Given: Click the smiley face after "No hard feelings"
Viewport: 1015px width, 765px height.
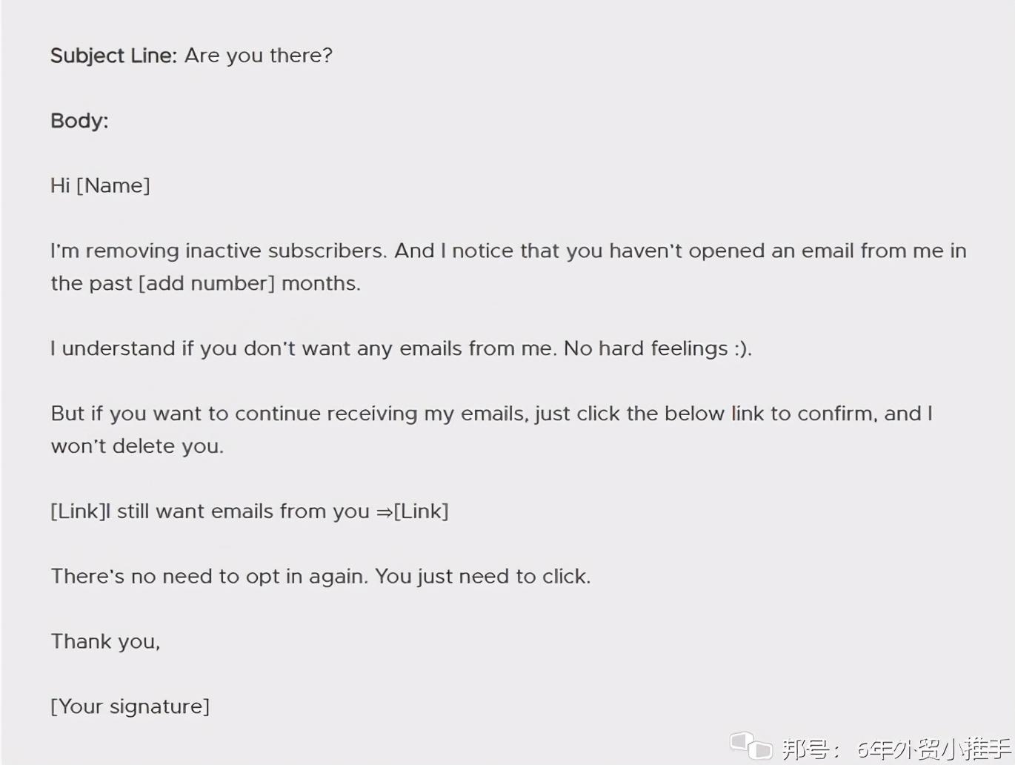Looking at the screenshot, I should [x=742, y=348].
